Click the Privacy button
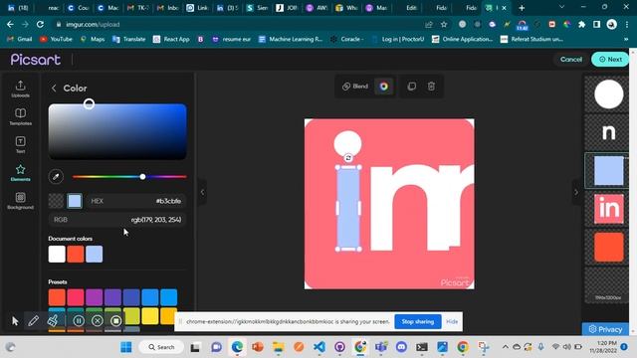 pos(605,329)
